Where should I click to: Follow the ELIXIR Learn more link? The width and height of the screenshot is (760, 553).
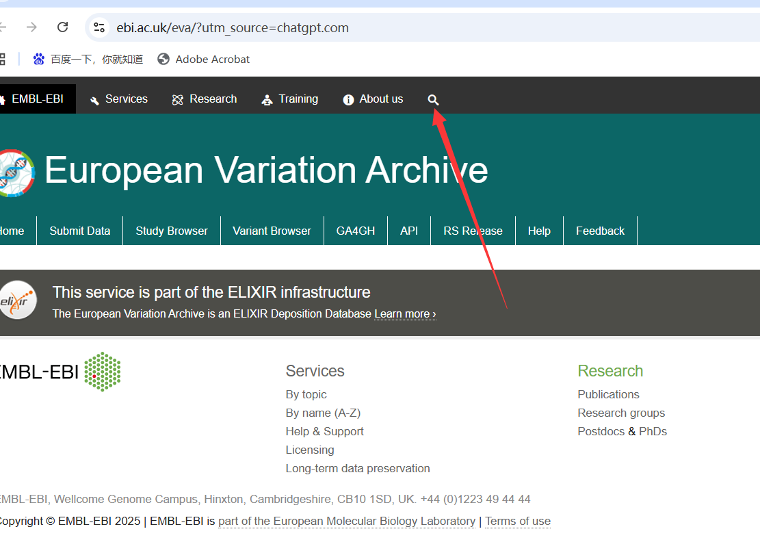click(405, 314)
